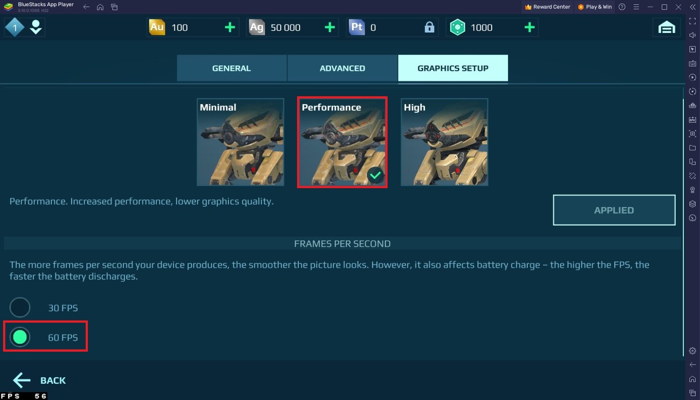700x400 pixels.
Task: Click the APPLIED button
Action: [x=614, y=210]
